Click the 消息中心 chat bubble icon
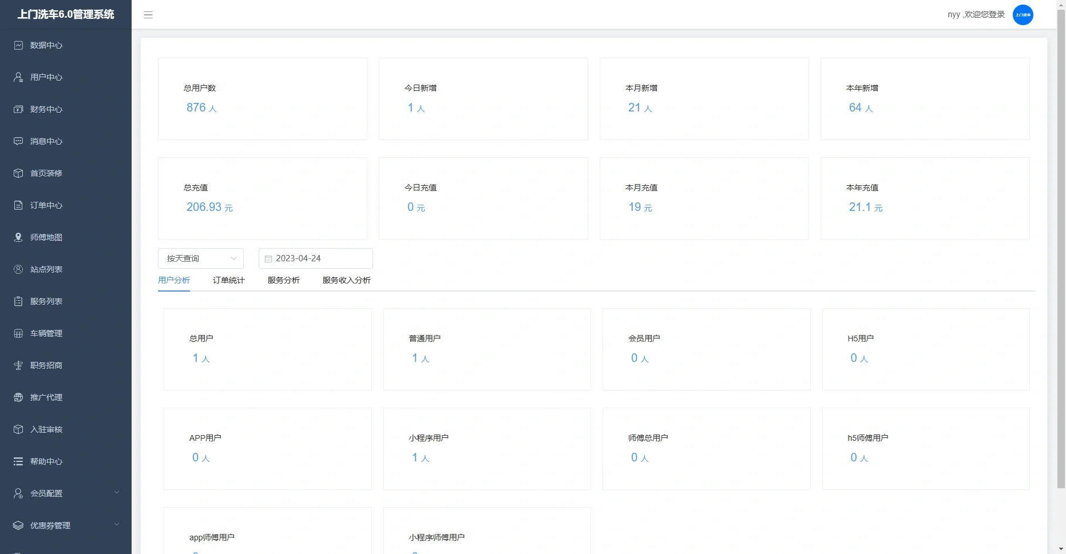 tap(18, 141)
